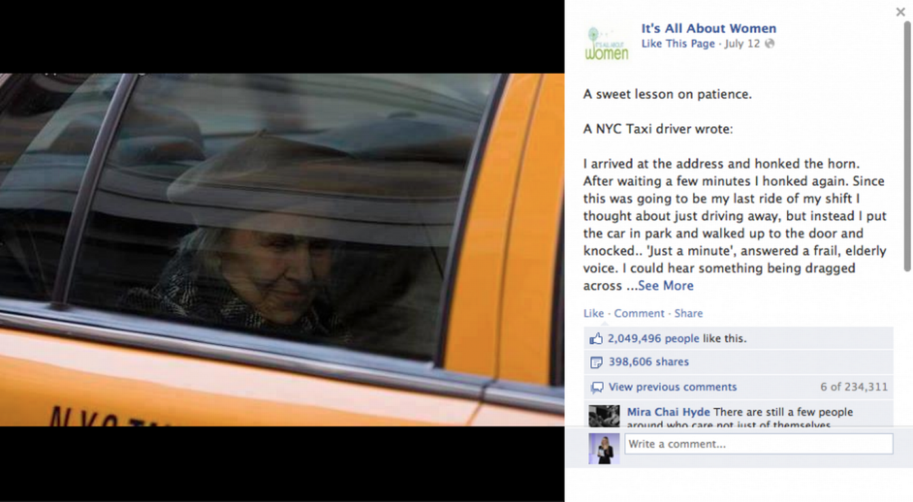Screen dimensions: 913x502
Task: Open the It's All About Women page logo
Action: (x=606, y=44)
